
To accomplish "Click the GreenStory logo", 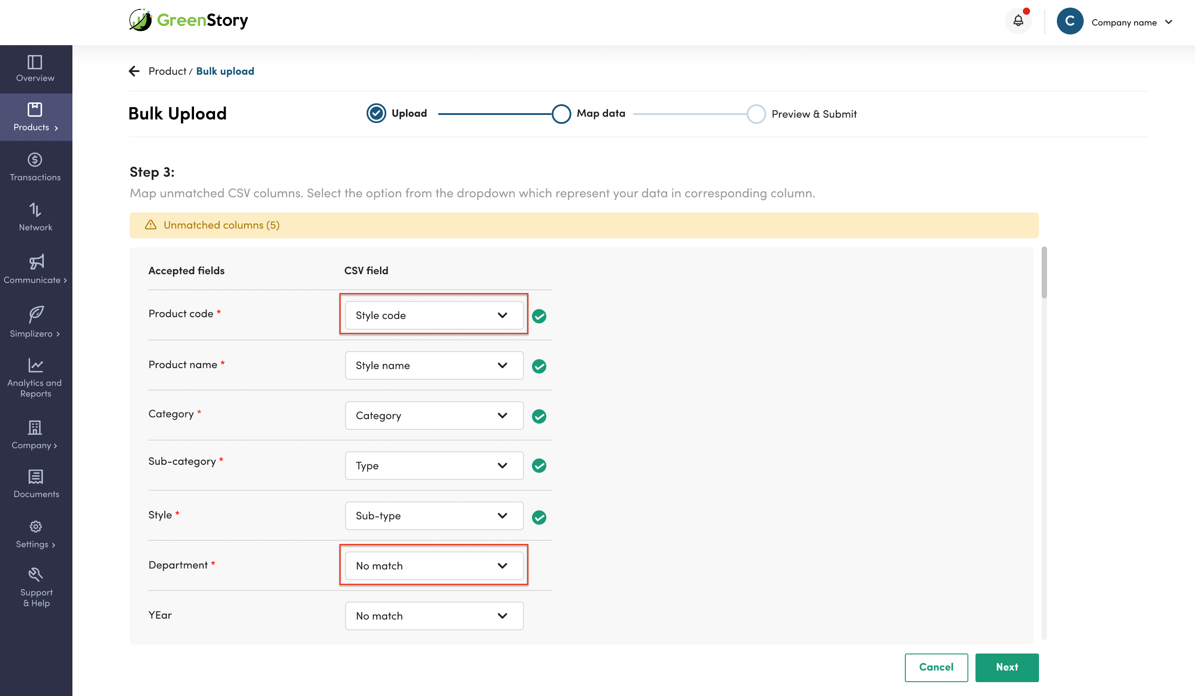I will tap(189, 20).
